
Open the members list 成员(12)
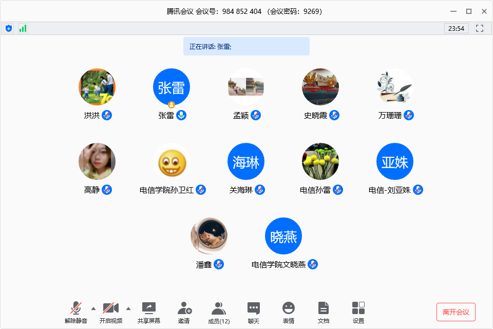pyautogui.click(x=219, y=312)
